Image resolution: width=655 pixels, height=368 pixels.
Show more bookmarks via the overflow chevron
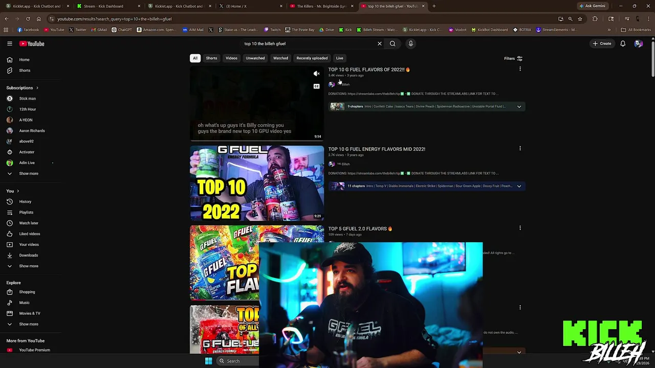click(609, 30)
